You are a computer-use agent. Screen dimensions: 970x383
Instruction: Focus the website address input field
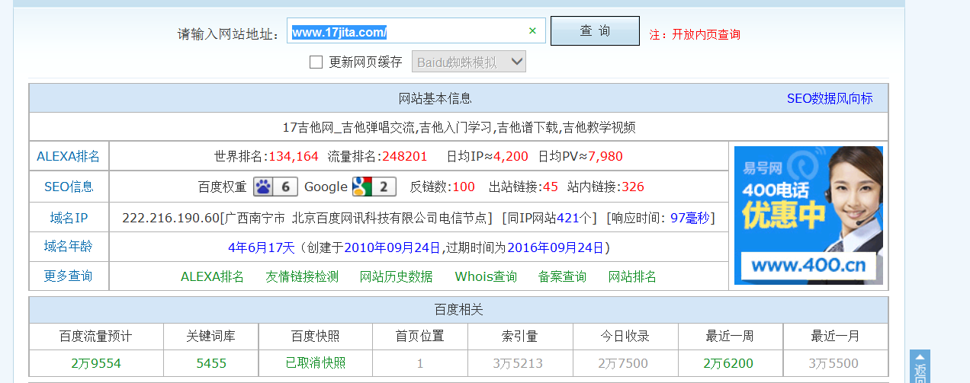coord(417,31)
